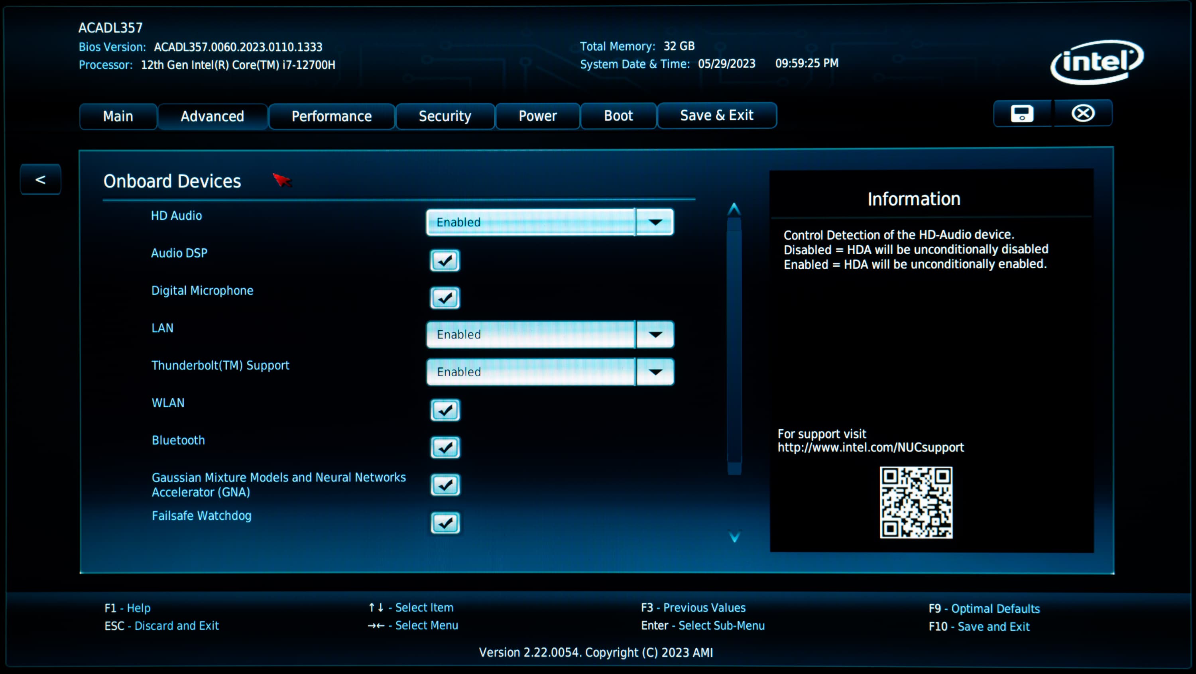The width and height of the screenshot is (1196, 674).
Task: Open the Thunderbolt(TM) Support dropdown
Action: point(655,372)
